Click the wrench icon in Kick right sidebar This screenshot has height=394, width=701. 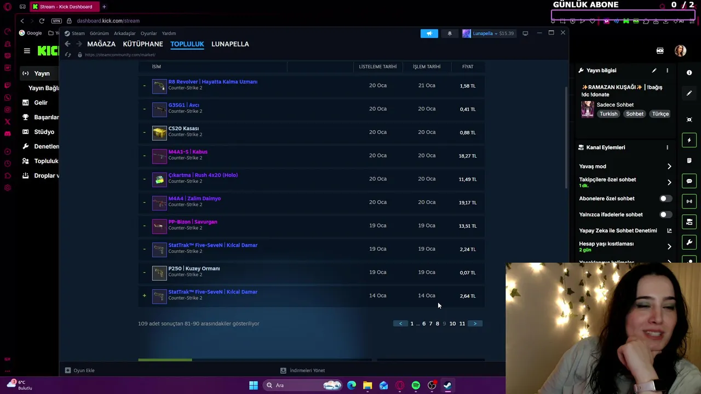pos(689,242)
